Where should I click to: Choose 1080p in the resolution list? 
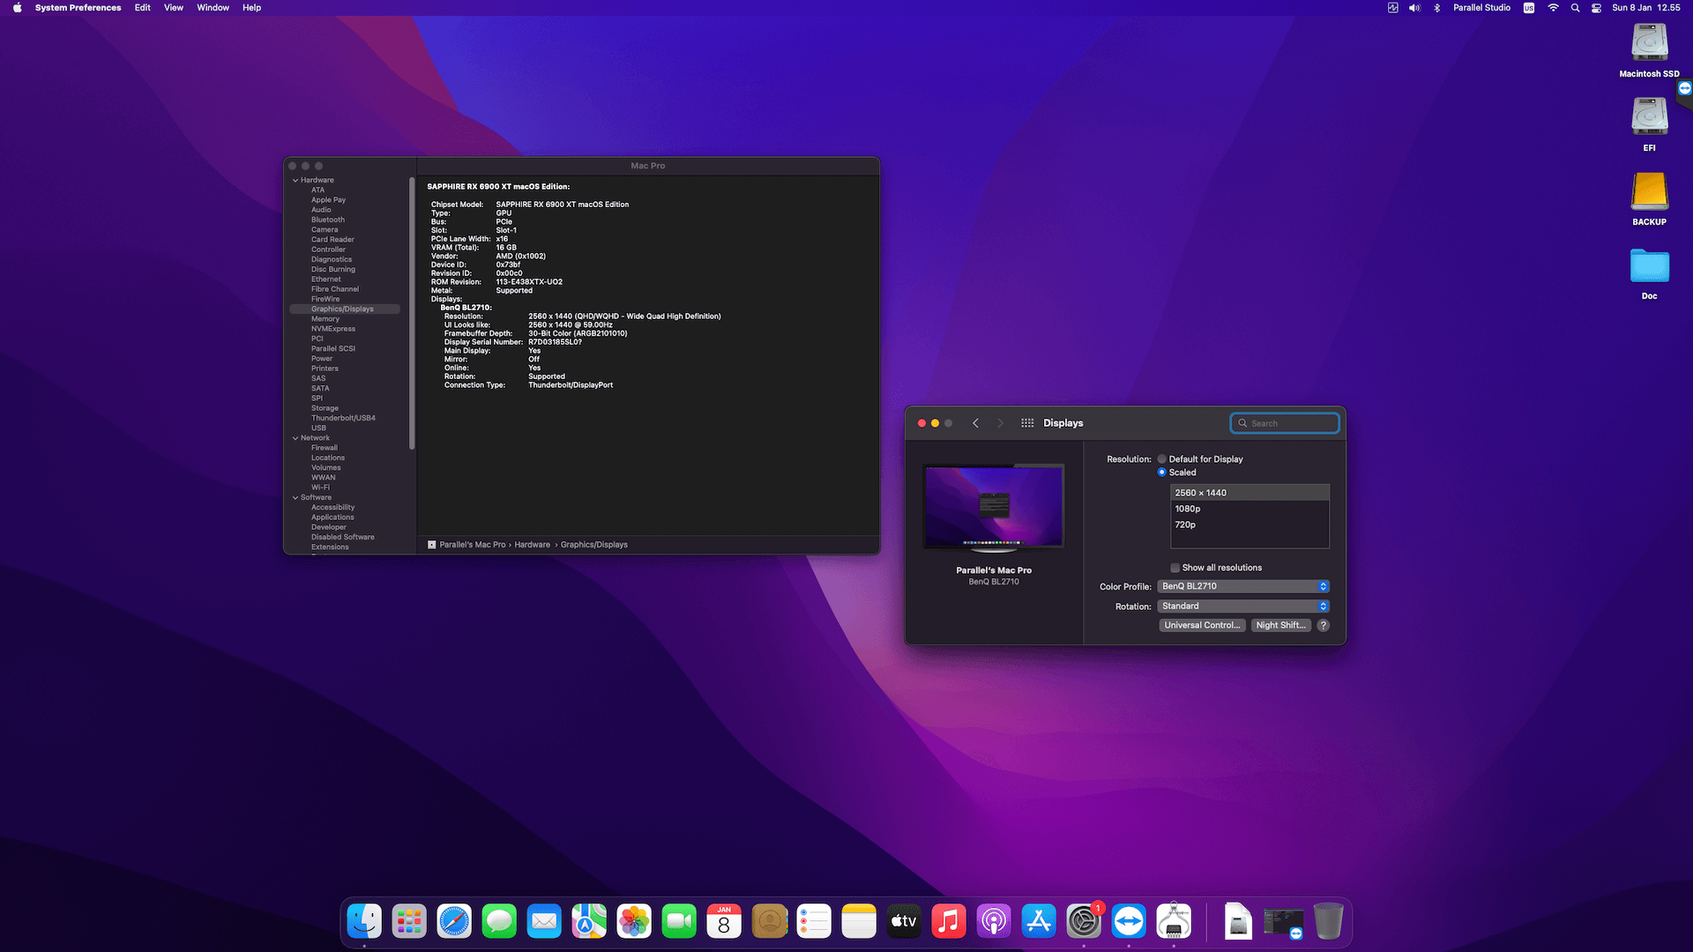[1249, 509]
